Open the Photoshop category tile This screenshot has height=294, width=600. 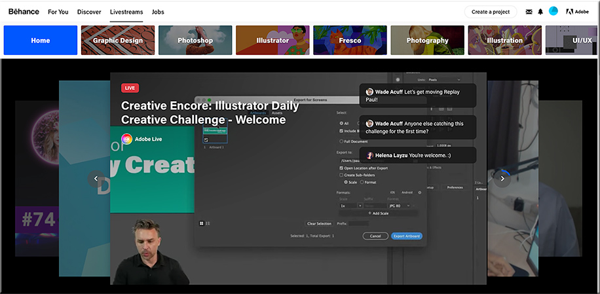pyautogui.click(x=195, y=40)
